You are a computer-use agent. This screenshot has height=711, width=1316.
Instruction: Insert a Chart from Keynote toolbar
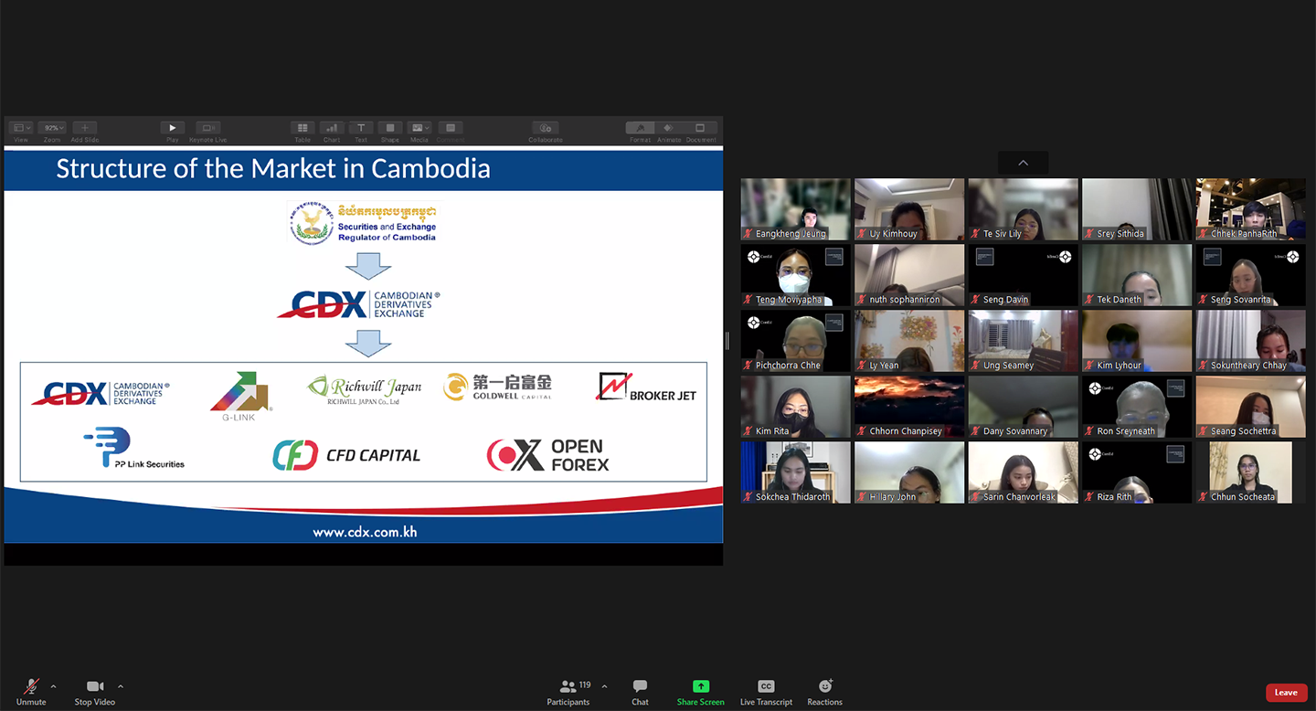tap(332, 128)
